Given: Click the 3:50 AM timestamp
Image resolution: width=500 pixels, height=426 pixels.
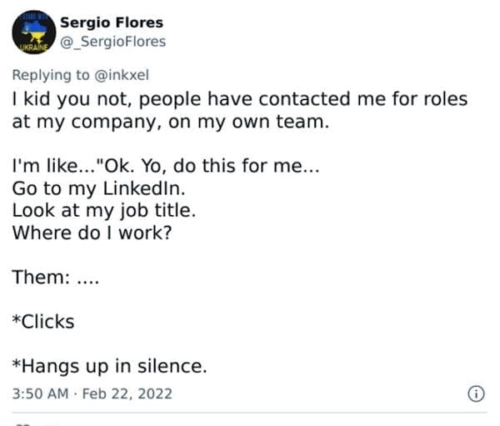Looking at the screenshot, I should pyautogui.click(x=40, y=393).
